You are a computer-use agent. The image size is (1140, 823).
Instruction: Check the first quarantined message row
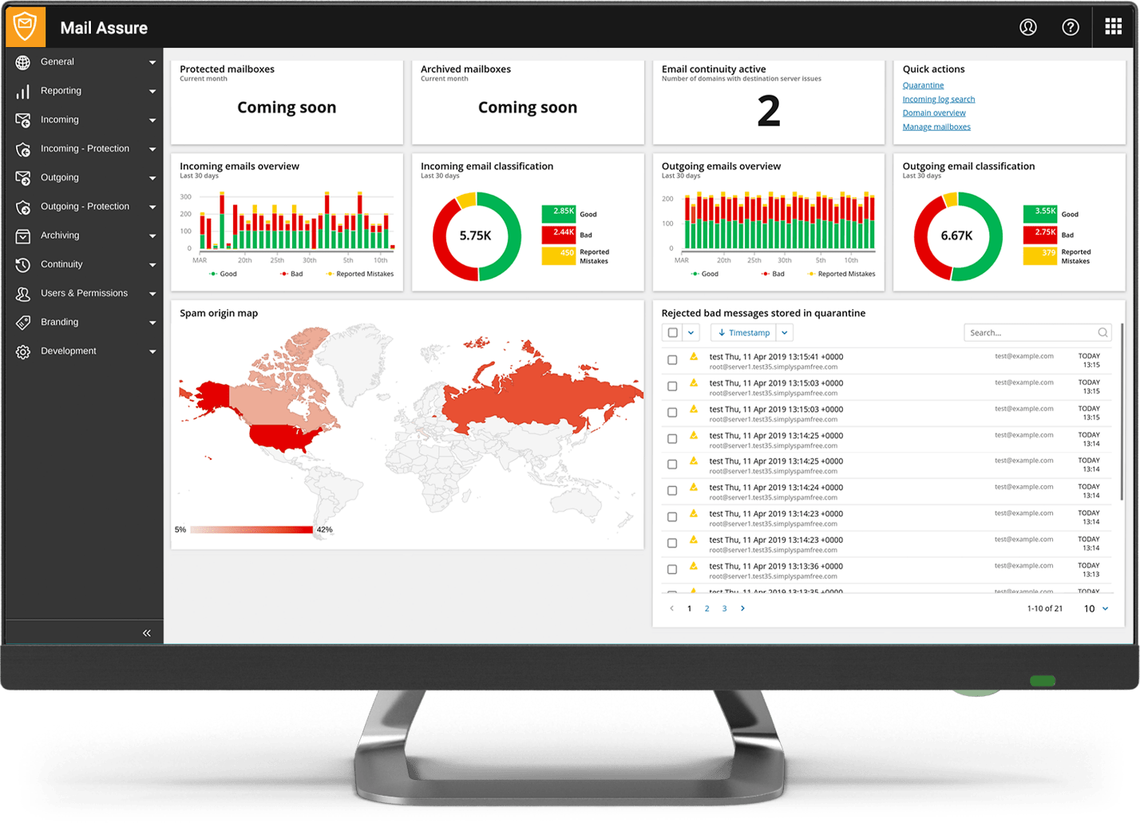(x=671, y=359)
